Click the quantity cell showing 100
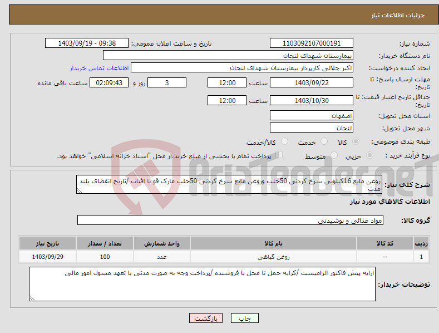439x333 pixels. pos(105,257)
